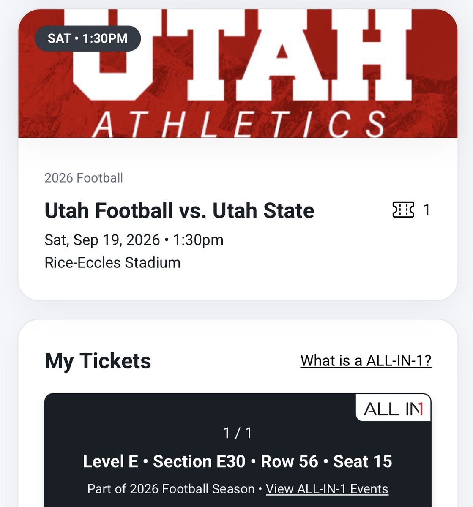Tap the 2026 Football label
Screen dimensions: 473x507
(84, 178)
